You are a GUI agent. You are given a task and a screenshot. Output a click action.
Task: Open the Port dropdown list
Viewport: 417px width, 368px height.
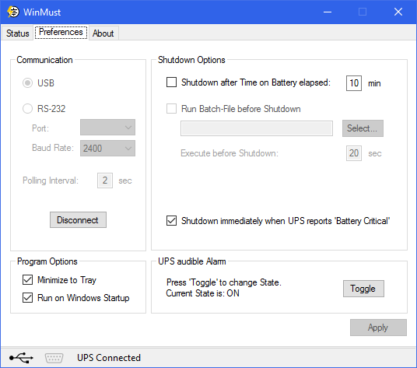tap(107, 128)
